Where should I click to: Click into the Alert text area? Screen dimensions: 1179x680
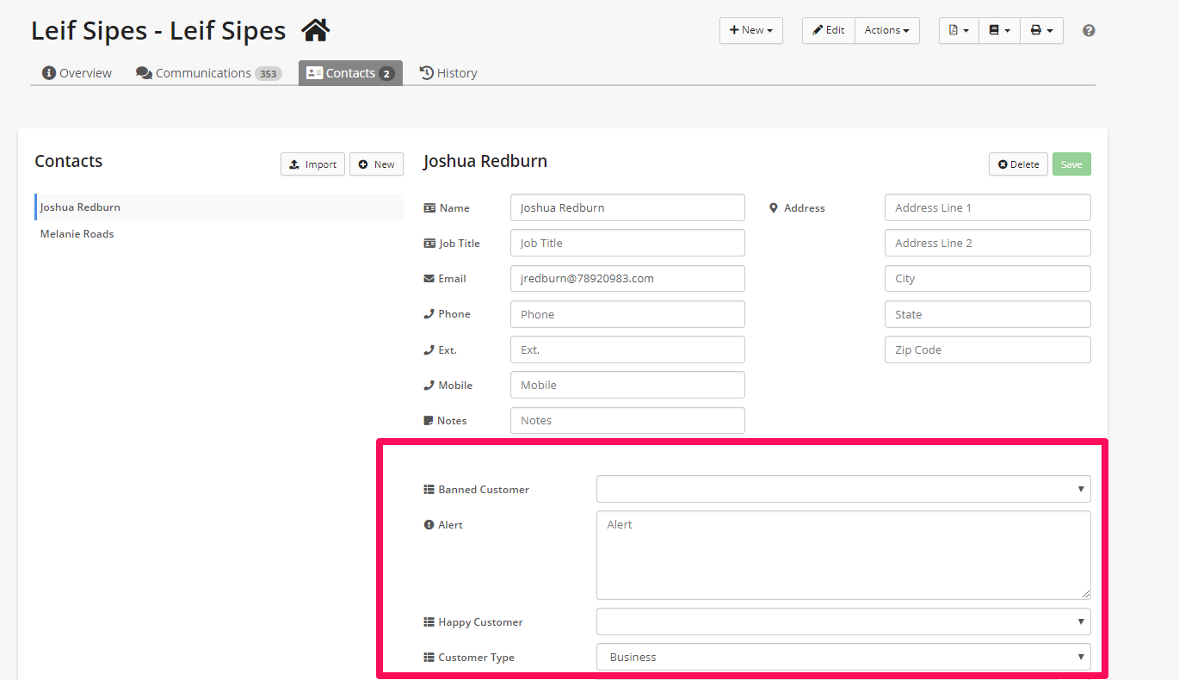coord(843,555)
